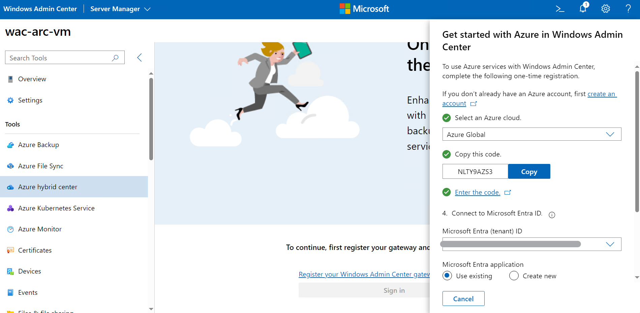
Task: Open the Microsoft Entra tenant ID dropdown
Action: (532, 244)
